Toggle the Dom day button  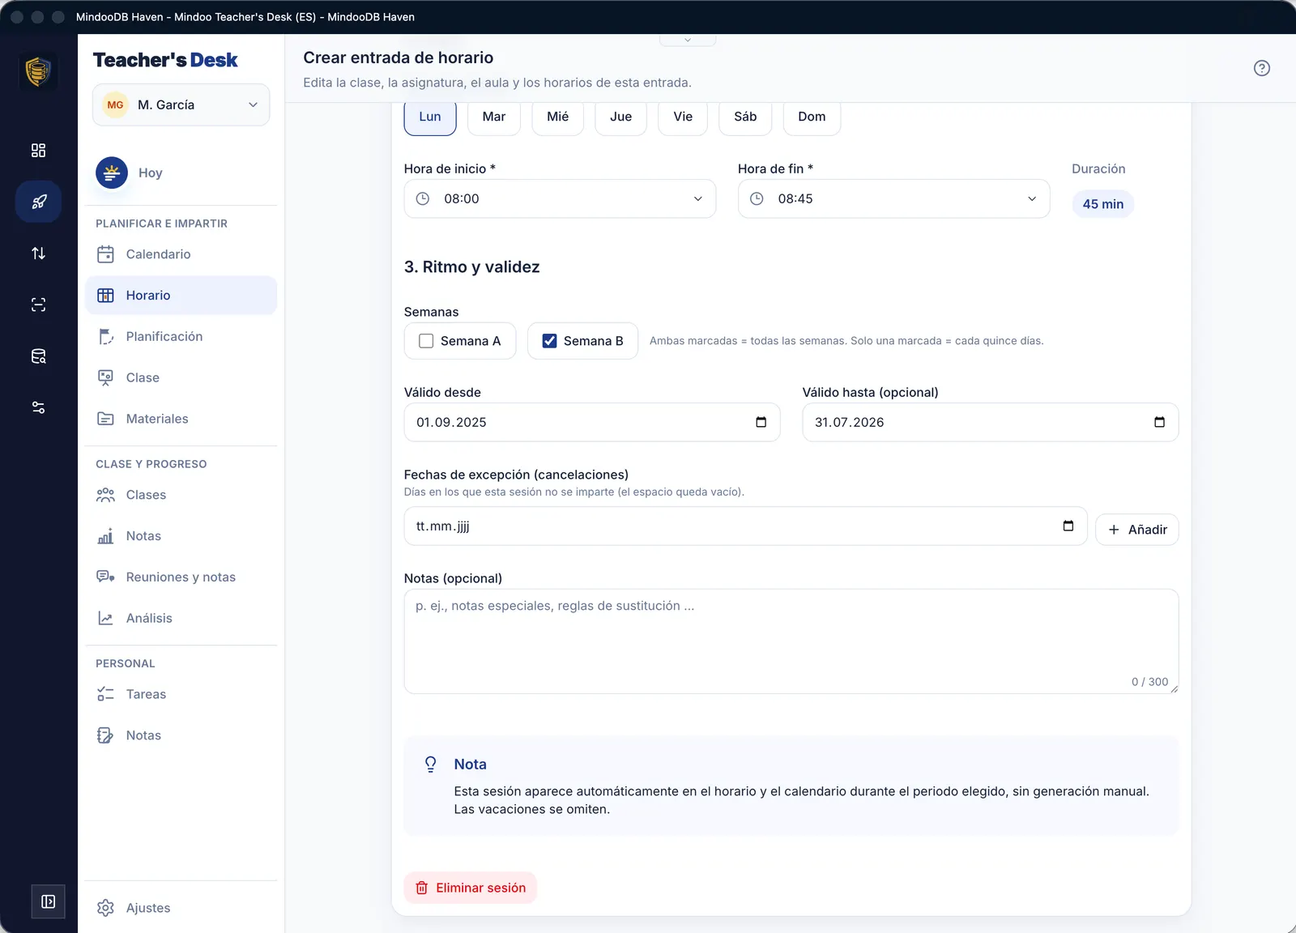tap(812, 117)
